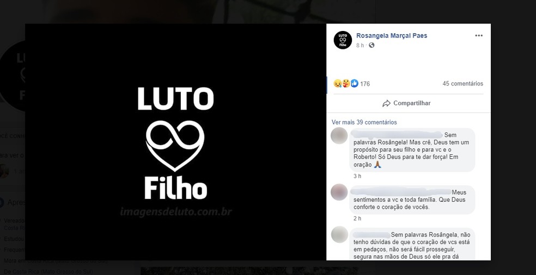
Task: Click the 8 h post timestamp
Action: (x=360, y=45)
